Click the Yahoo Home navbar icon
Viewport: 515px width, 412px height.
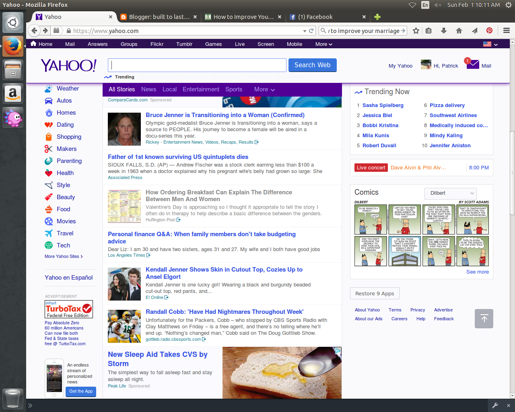click(33, 44)
